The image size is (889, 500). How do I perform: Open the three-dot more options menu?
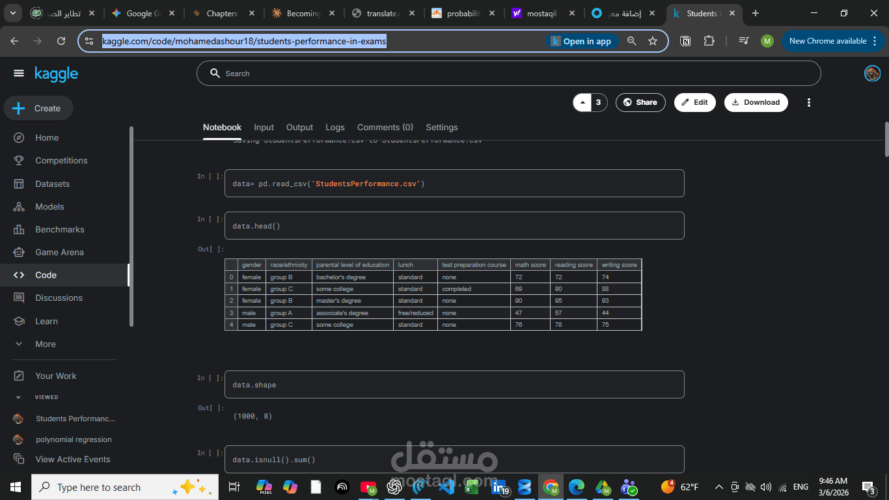[809, 102]
